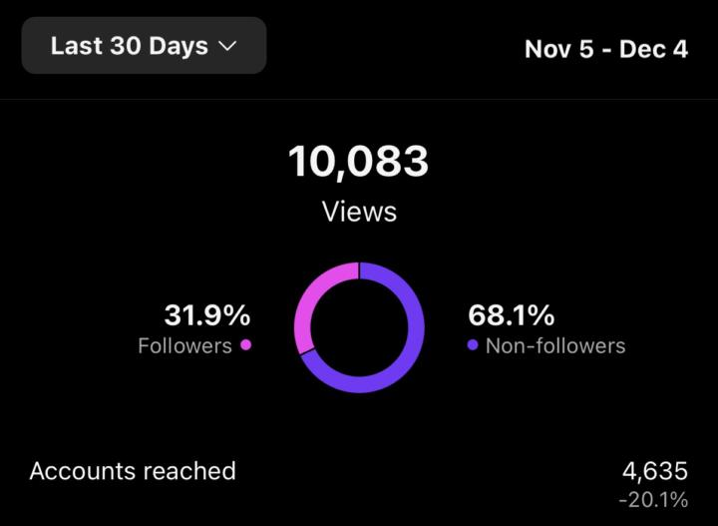The height and width of the screenshot is (526, 718).
Task: Open the Accounts reached metric
Action: pos(133,471)
